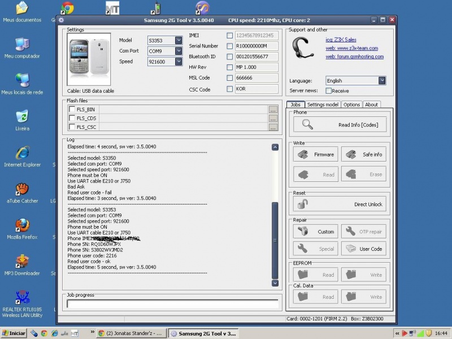
Task: Open the Speed dropdown
Action: pos(179,62)
